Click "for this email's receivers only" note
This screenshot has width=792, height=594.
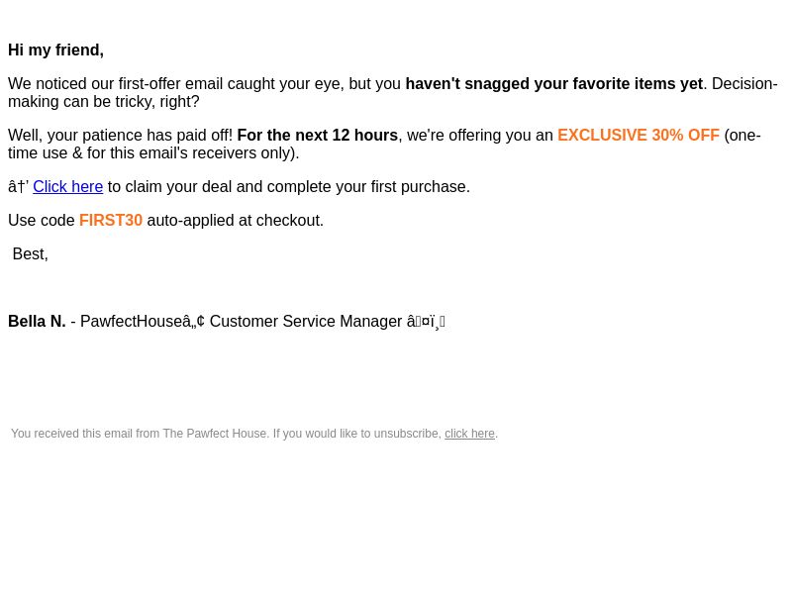(x=189, y=153)
